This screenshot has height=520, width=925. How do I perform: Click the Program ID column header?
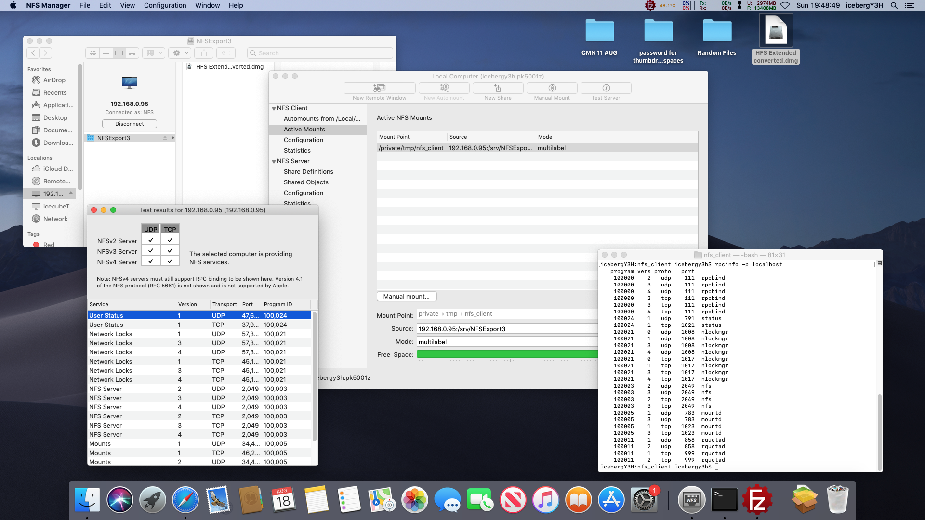[286, 304]
